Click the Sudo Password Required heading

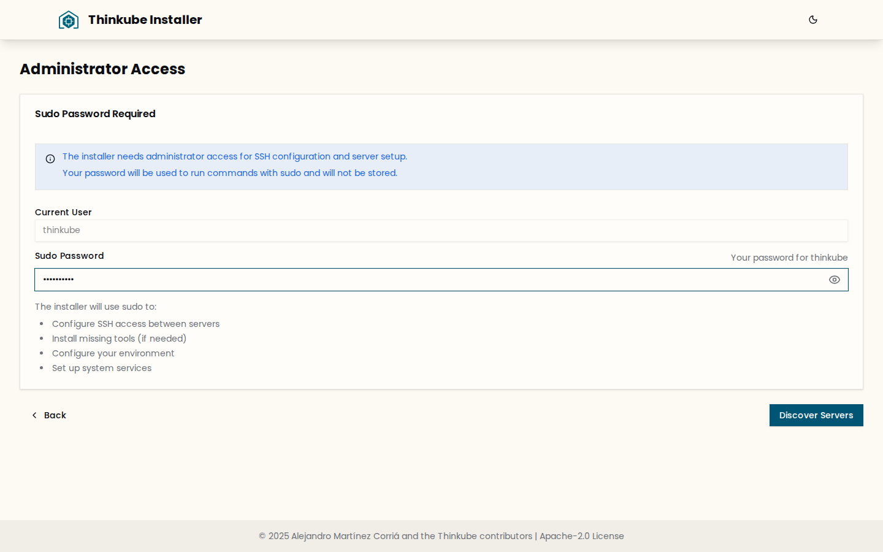click(x=95, y=113)
